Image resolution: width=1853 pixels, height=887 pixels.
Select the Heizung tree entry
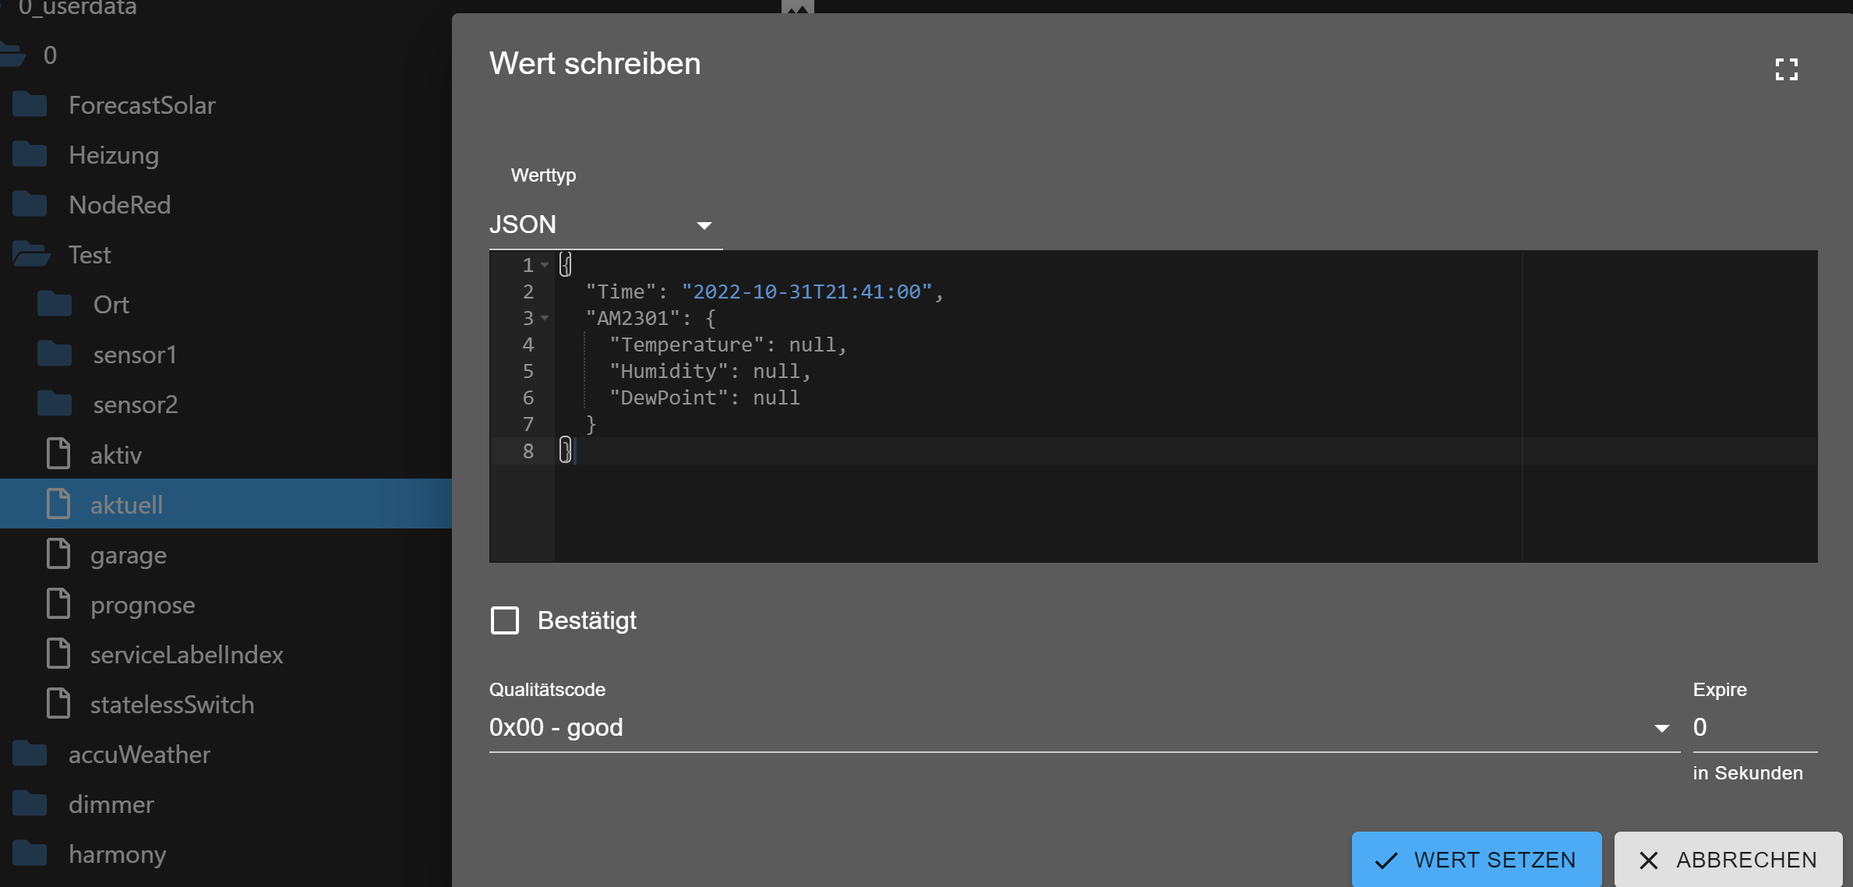click(x=114, y=155)
